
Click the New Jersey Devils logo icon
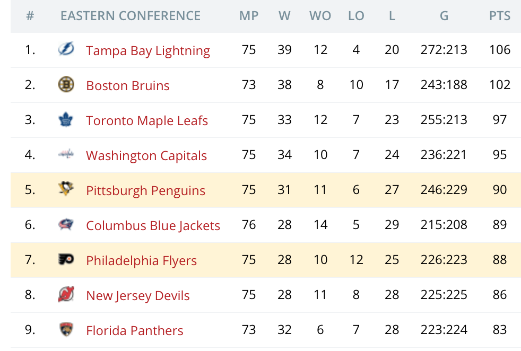[x=66, y=295]
